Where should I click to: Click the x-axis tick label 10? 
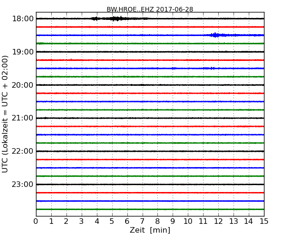click(188, 222)
